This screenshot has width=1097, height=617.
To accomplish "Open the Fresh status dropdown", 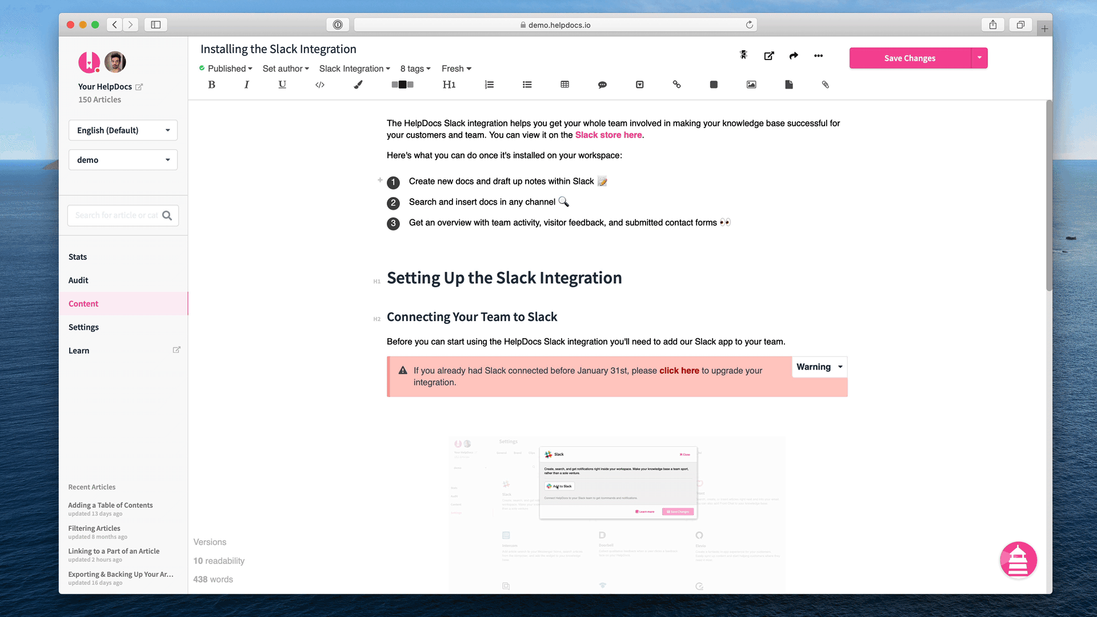I will [457, 69].
